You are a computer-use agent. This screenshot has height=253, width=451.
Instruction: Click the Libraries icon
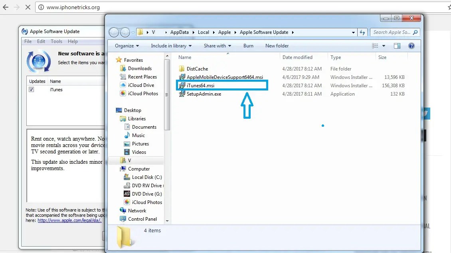[x=123, y=119]
